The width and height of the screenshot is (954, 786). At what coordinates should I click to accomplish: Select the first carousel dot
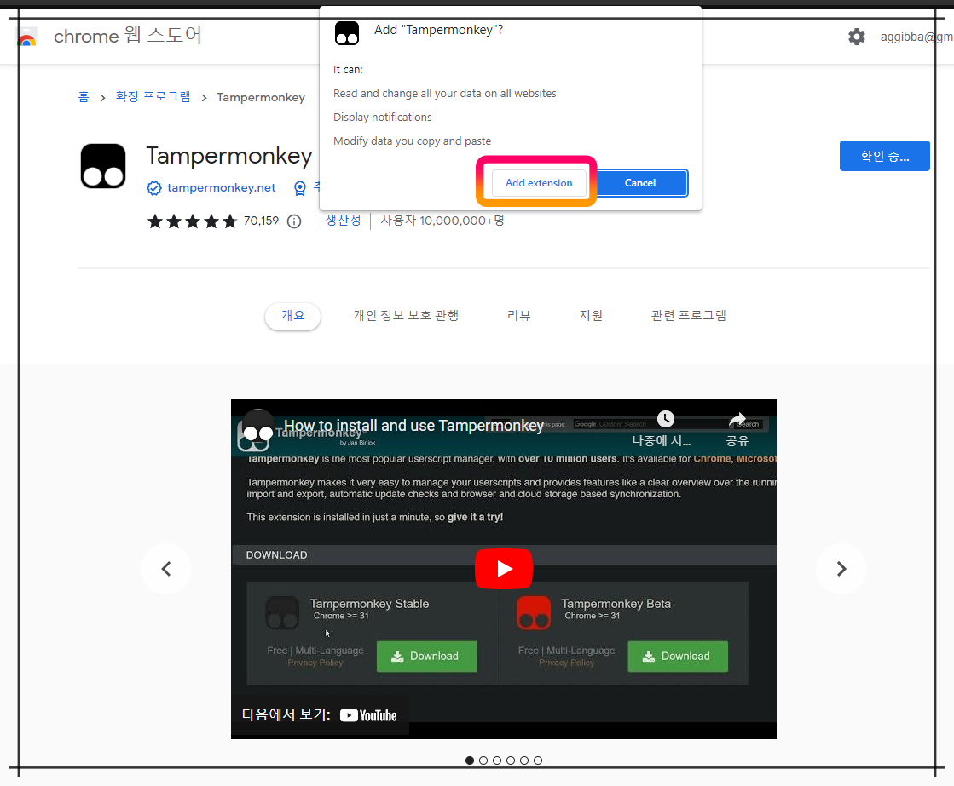(470, 760)
